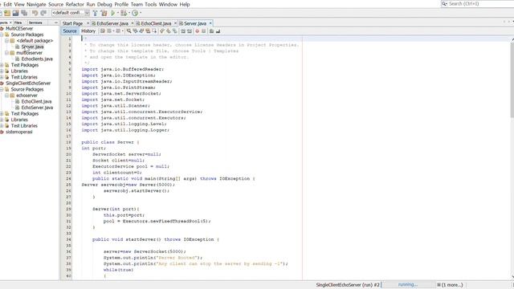Close the EchoServer.java editor tab
Screen dimensions: 514x289
[x=132, y=23]
